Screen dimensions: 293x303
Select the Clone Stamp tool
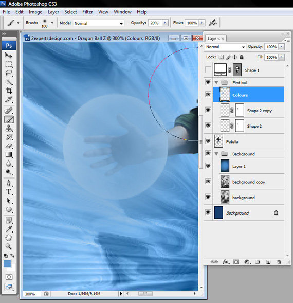(9, 128)
